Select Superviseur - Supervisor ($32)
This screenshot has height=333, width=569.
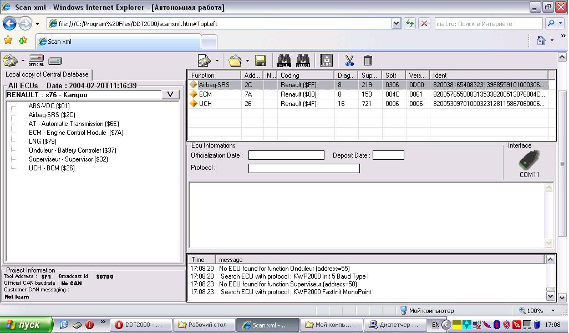click(x=68, y=159)
